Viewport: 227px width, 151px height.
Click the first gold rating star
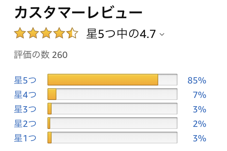pyautogui.click(x=20, y=33)
